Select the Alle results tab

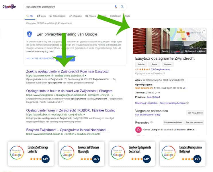[30, 16]
